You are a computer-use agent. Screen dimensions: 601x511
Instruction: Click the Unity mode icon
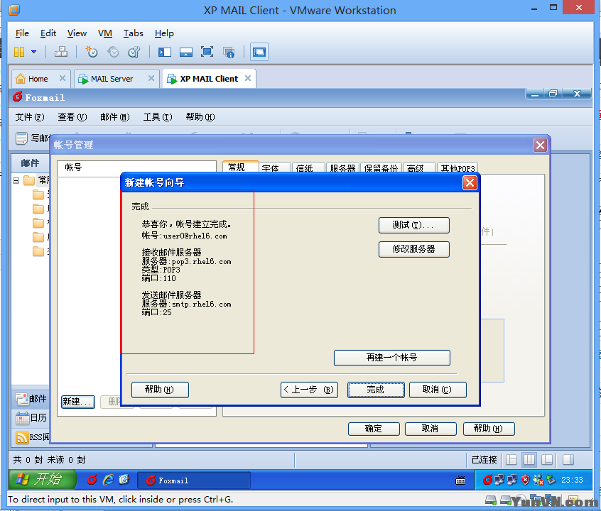pos(229,53)
